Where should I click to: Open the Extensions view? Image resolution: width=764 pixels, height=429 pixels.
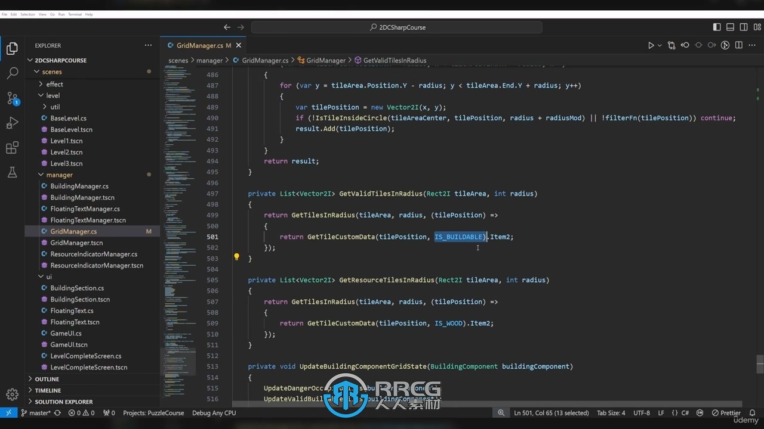12,148
